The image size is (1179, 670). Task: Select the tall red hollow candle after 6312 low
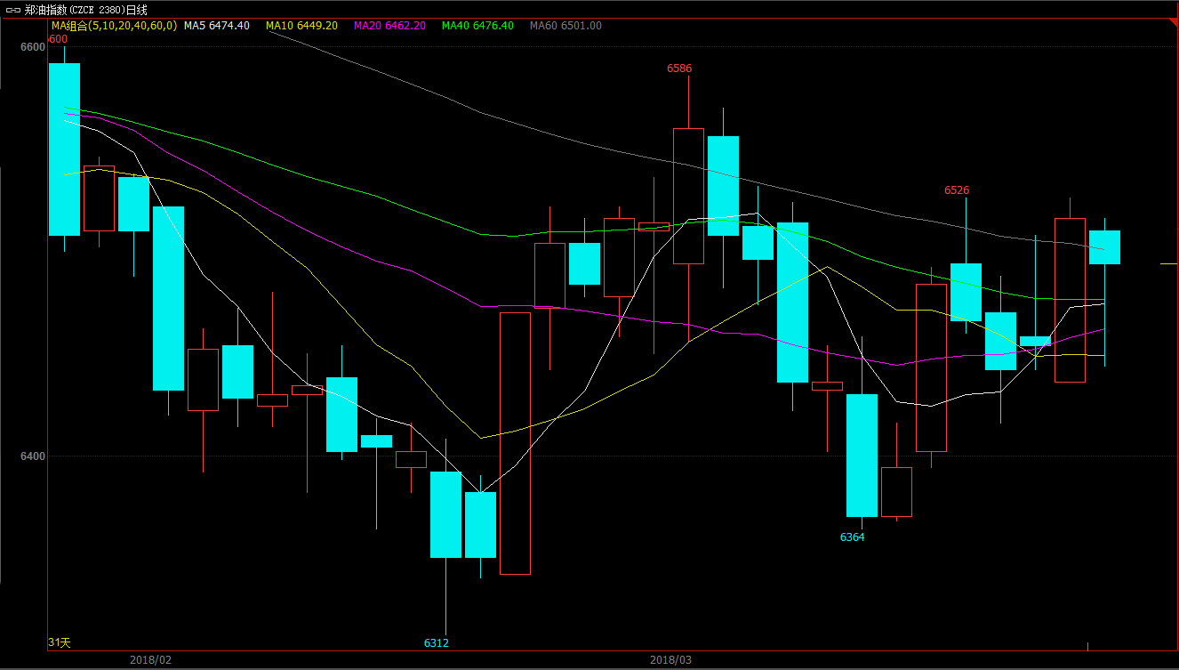click(x=515, y=443)
